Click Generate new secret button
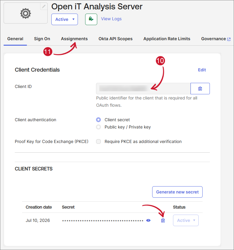This screenshot has width=234, height=250. tap(177, 192)
